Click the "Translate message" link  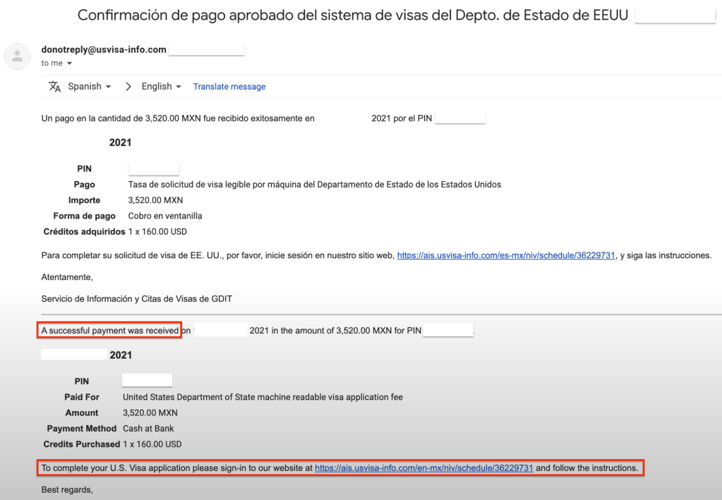point(229,87)
